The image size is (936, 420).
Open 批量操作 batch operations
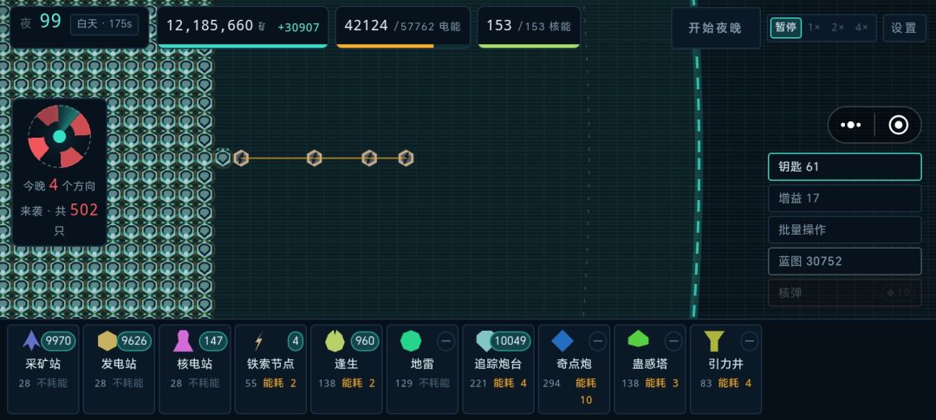(x=845, y=229)
